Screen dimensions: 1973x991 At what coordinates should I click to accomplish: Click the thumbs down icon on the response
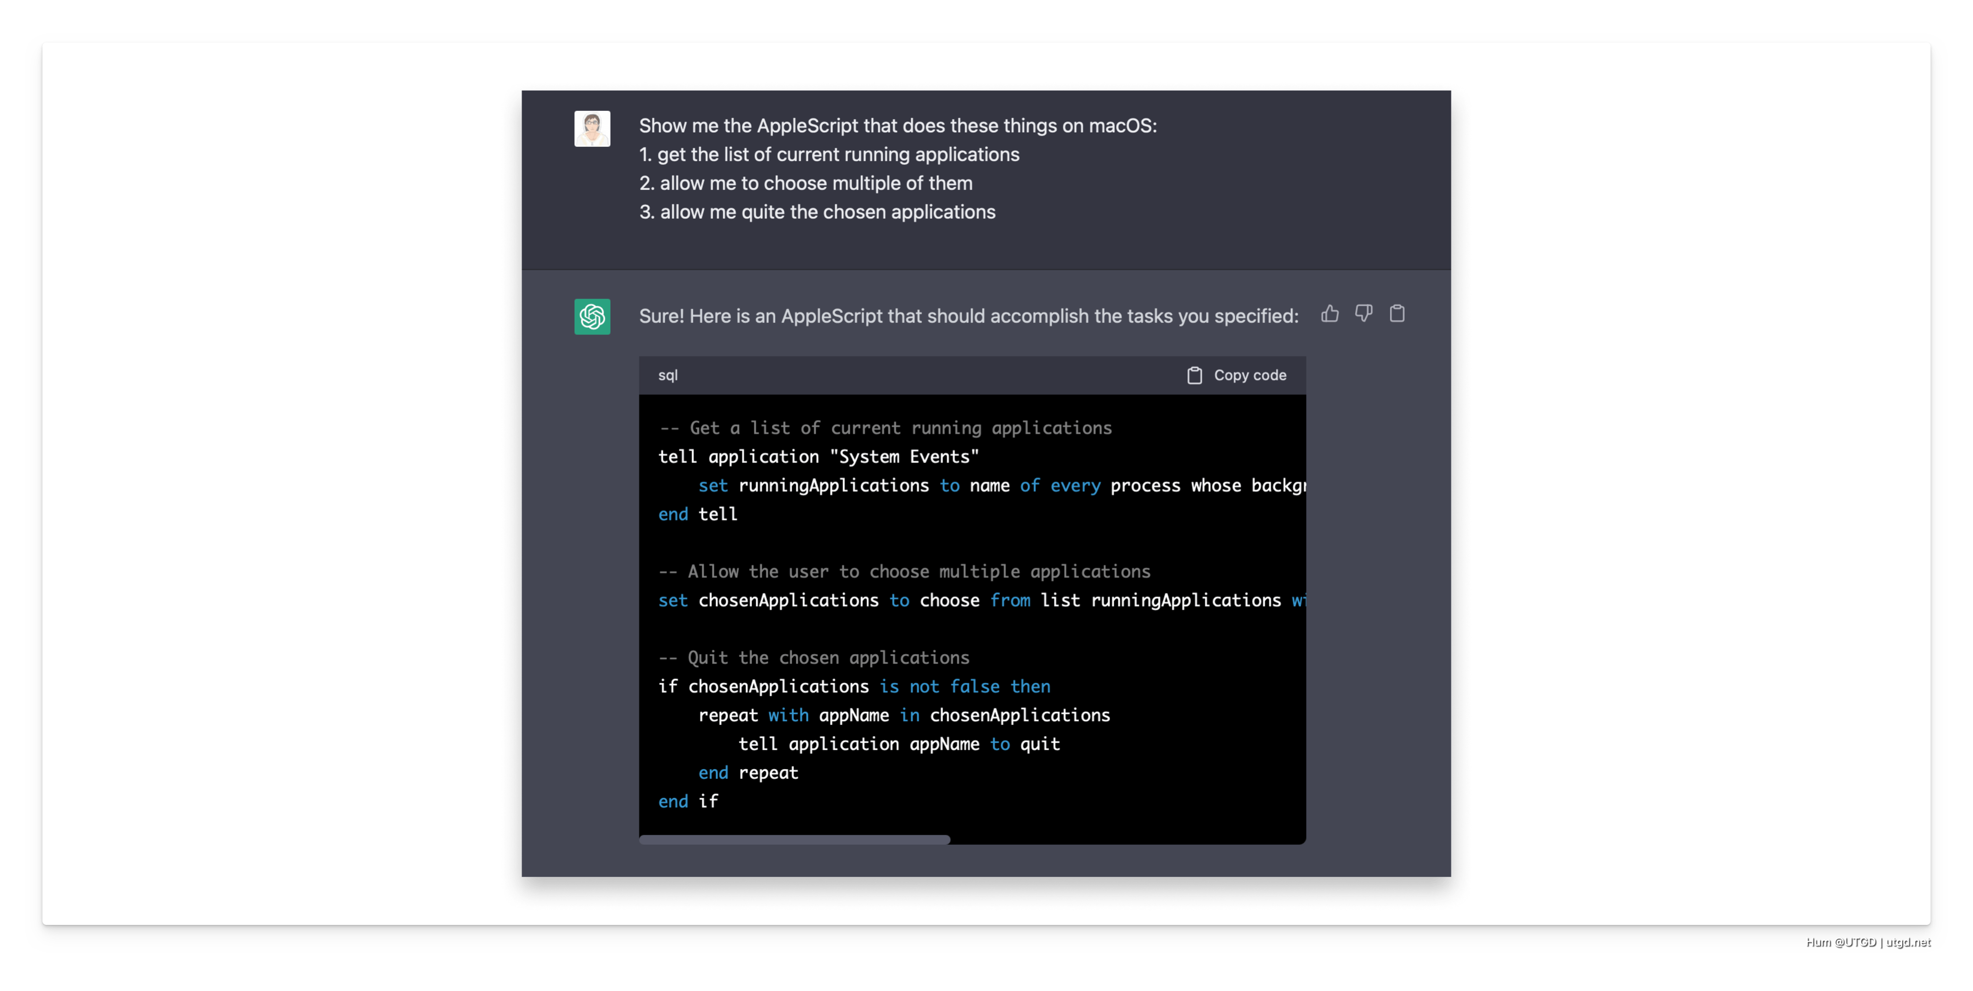tap(1363, 314)
